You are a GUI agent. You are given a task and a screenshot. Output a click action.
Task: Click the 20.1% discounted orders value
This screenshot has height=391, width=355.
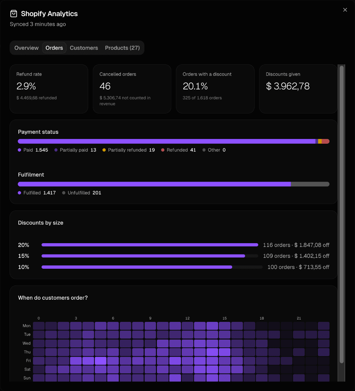[195, 86]
